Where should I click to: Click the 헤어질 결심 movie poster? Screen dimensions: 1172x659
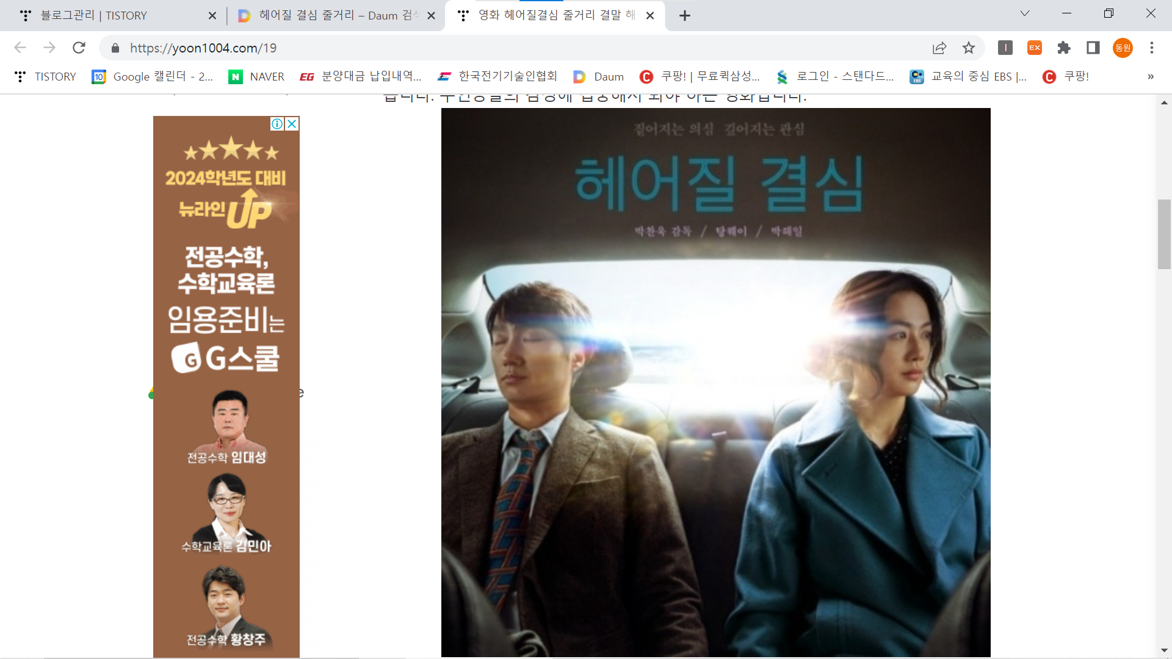715,382
